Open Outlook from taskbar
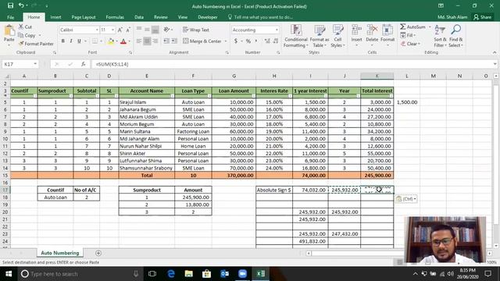The height and width of the screenshot is (281, 500). (x=224, y=274)
